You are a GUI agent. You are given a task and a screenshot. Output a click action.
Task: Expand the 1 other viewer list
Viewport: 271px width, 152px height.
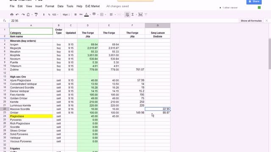pos(220,8)
